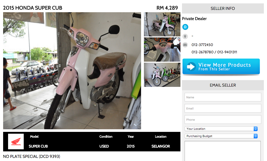The height and width of the screenshot is (161, 267).
Task: Focus the Email input field
Action: (223, 108)
